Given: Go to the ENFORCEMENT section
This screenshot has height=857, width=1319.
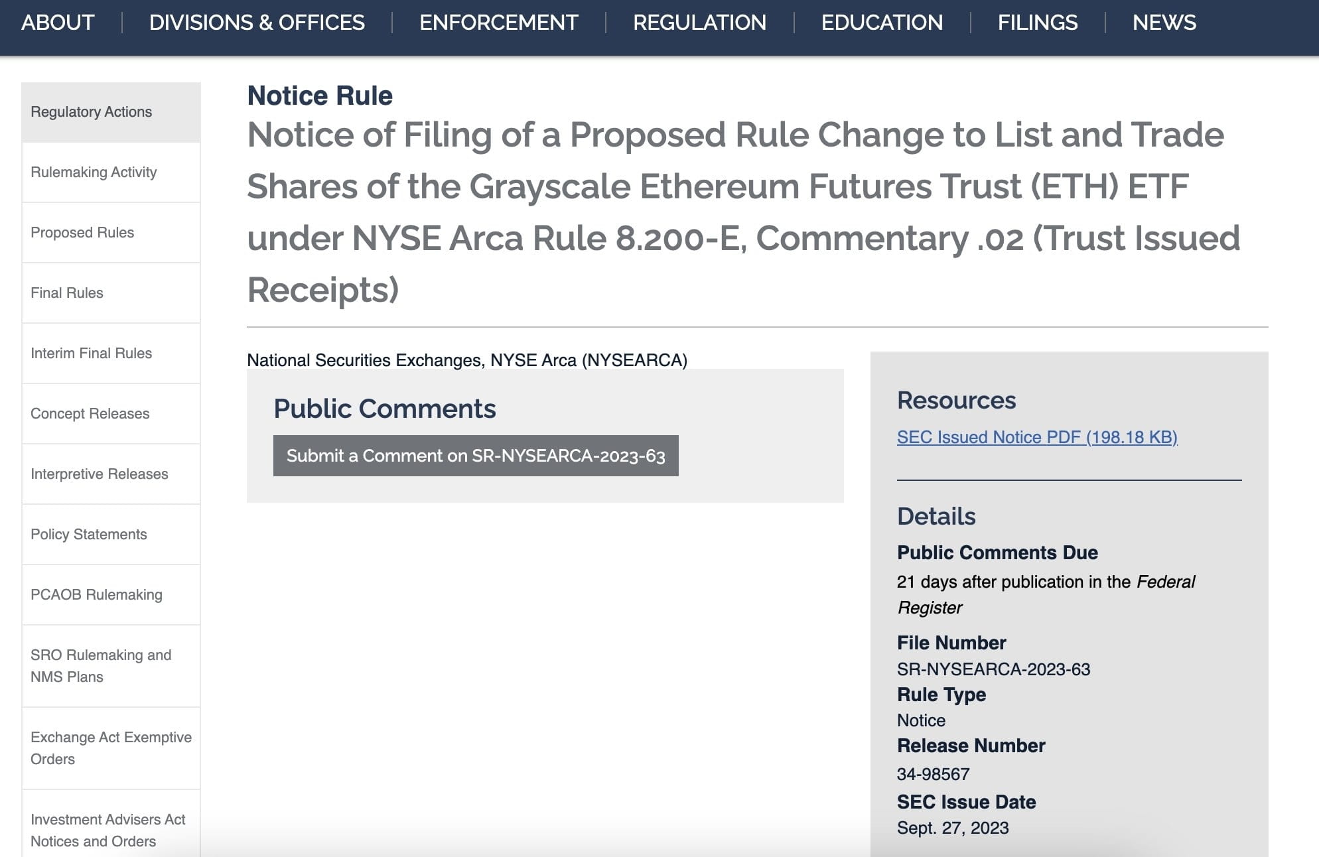Looking at the screenshot, I should [x=499, y=23].
